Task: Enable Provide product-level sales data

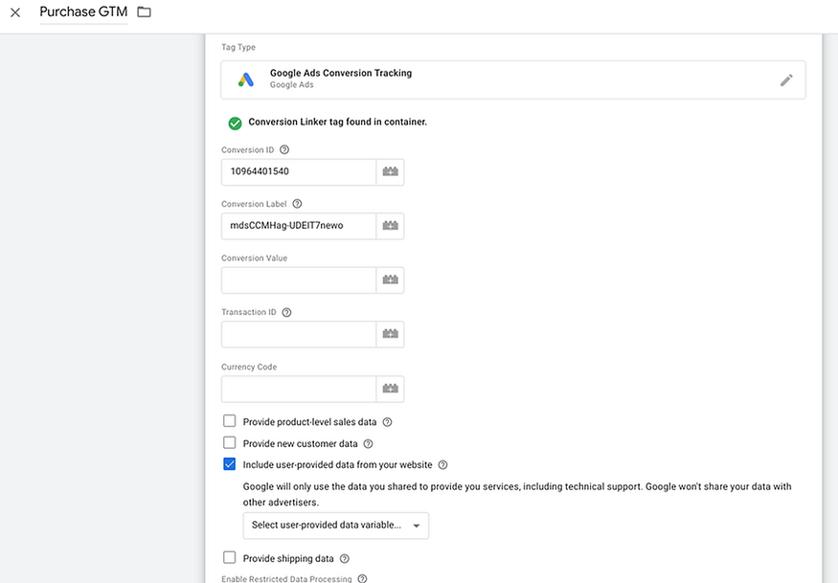Action: click(229, 421)
